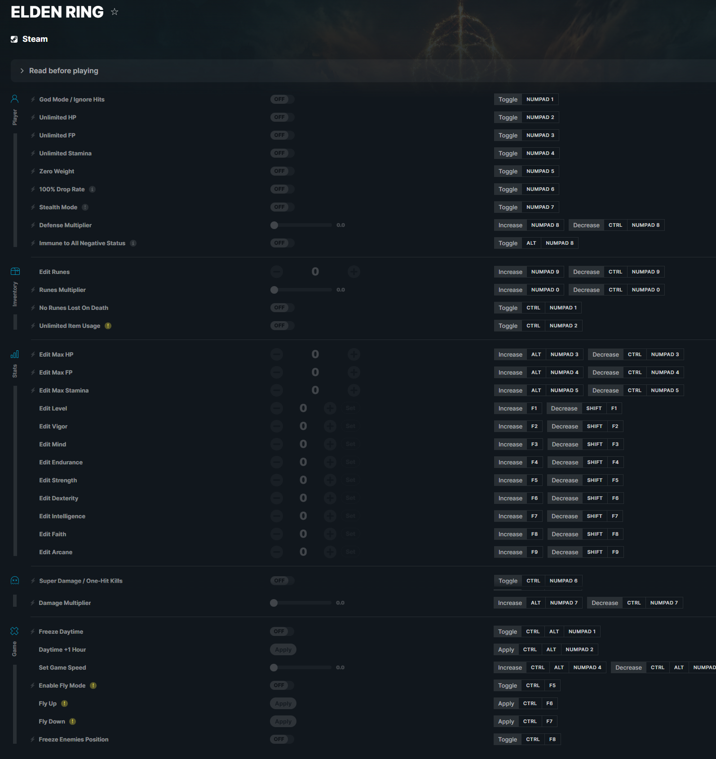Toggle Stealth Mode switch
The height and width of the screenshot is (759, 716).
click(282, 207)
